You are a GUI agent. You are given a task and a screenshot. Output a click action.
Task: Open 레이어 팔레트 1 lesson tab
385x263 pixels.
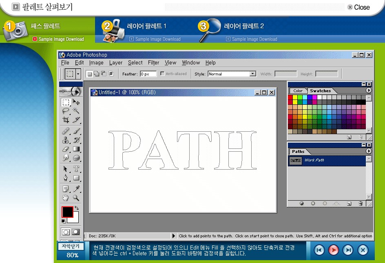point(146,26)
